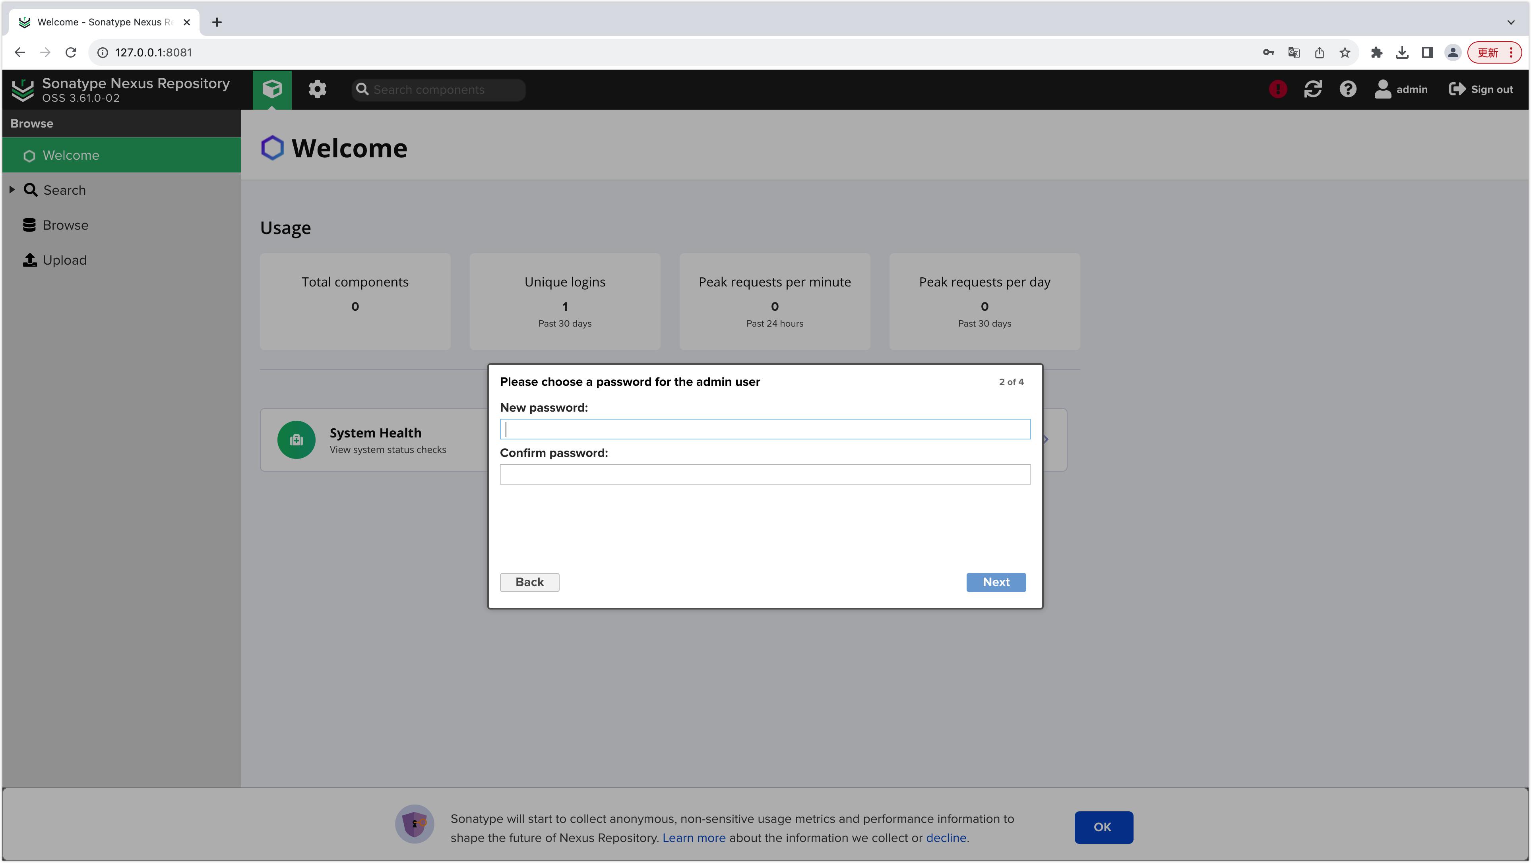
Task: Open the Chrome profile avatar
Action: 1453,52
